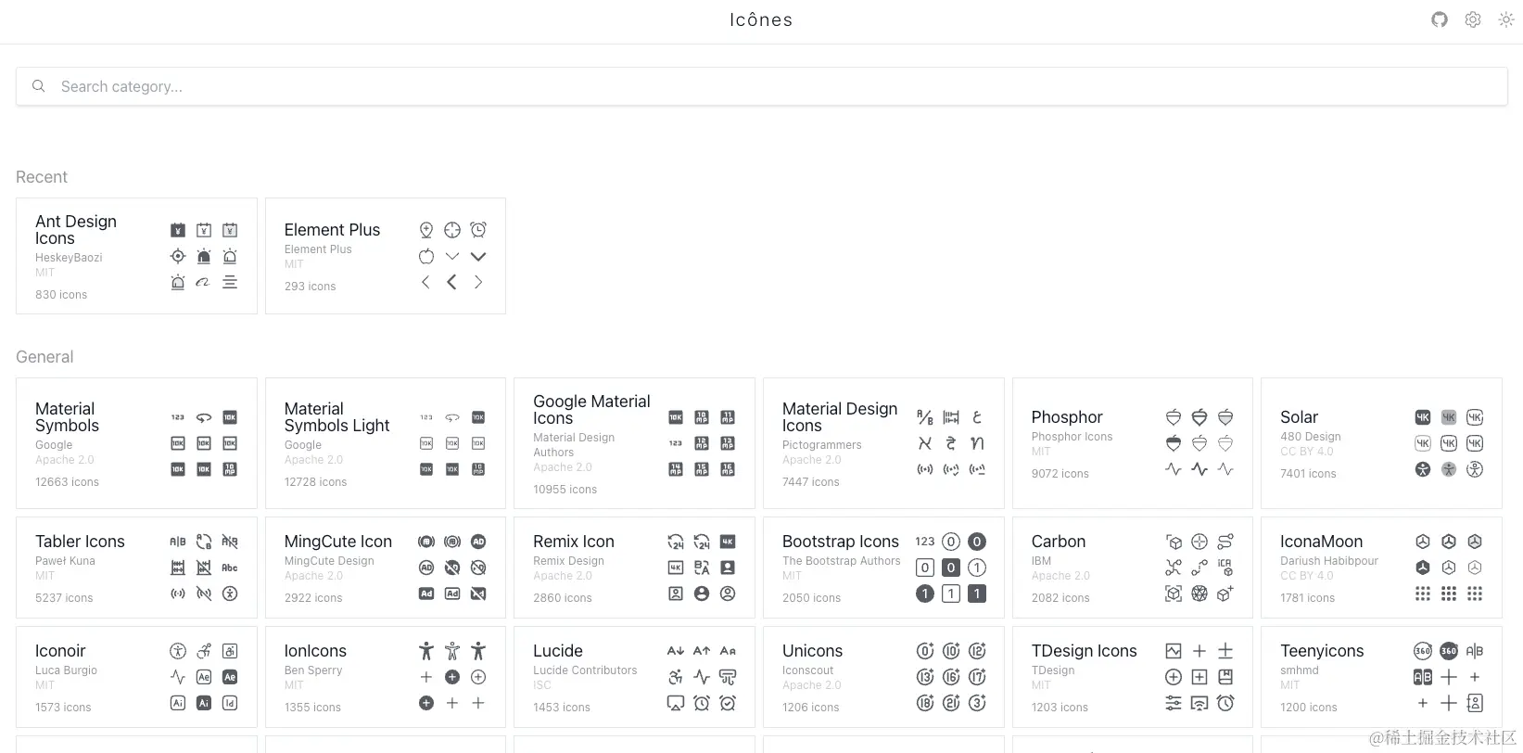Open the IonIcons collection
The image size is (1523, 753).
(x=386, y=677)
